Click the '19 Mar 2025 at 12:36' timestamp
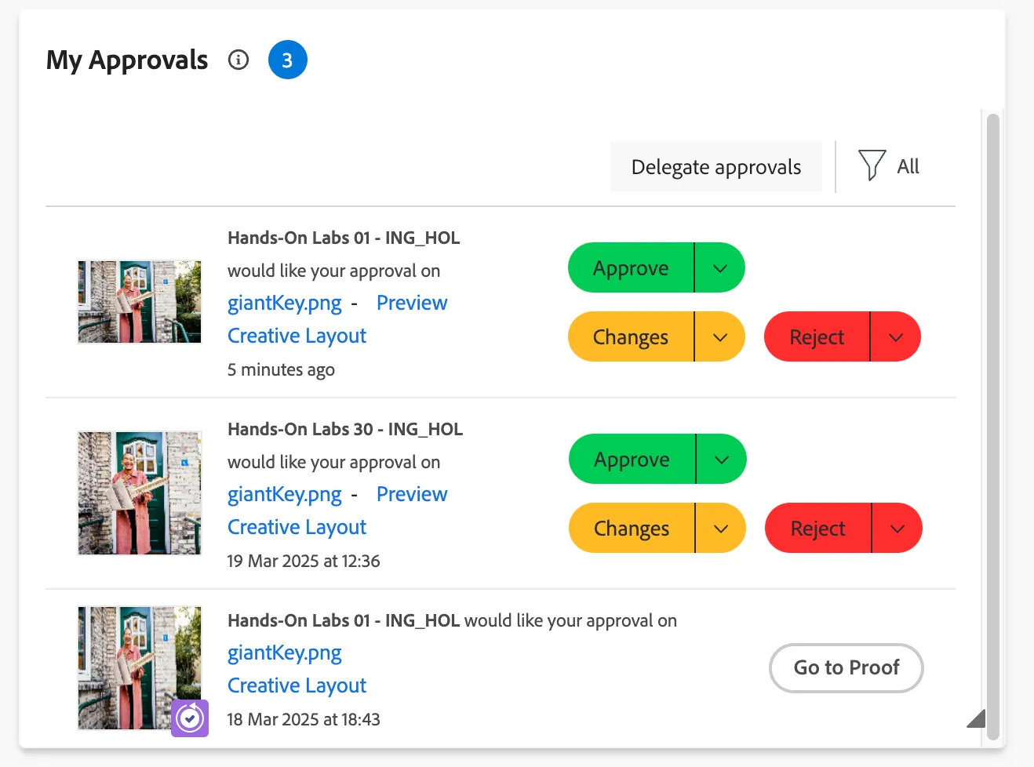 tap(304, 561)
